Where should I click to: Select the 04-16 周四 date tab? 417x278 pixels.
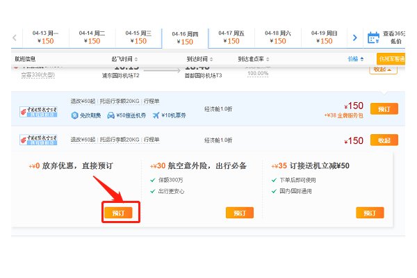click(x=185, y=38)
